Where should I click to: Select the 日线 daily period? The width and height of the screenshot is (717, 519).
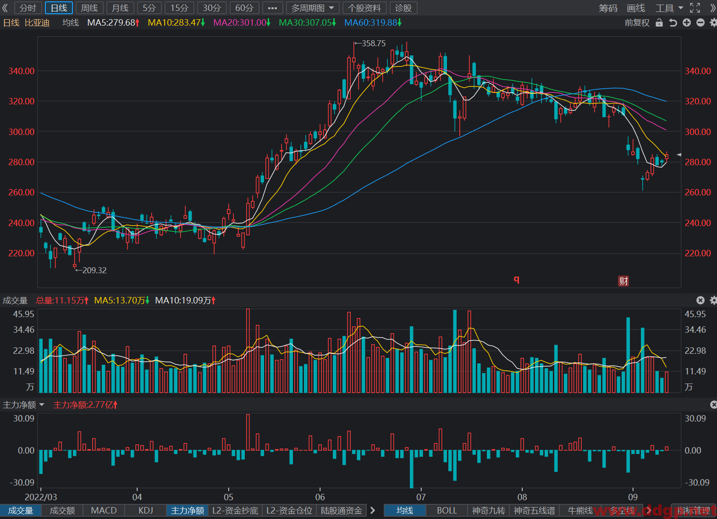point(59,8)
